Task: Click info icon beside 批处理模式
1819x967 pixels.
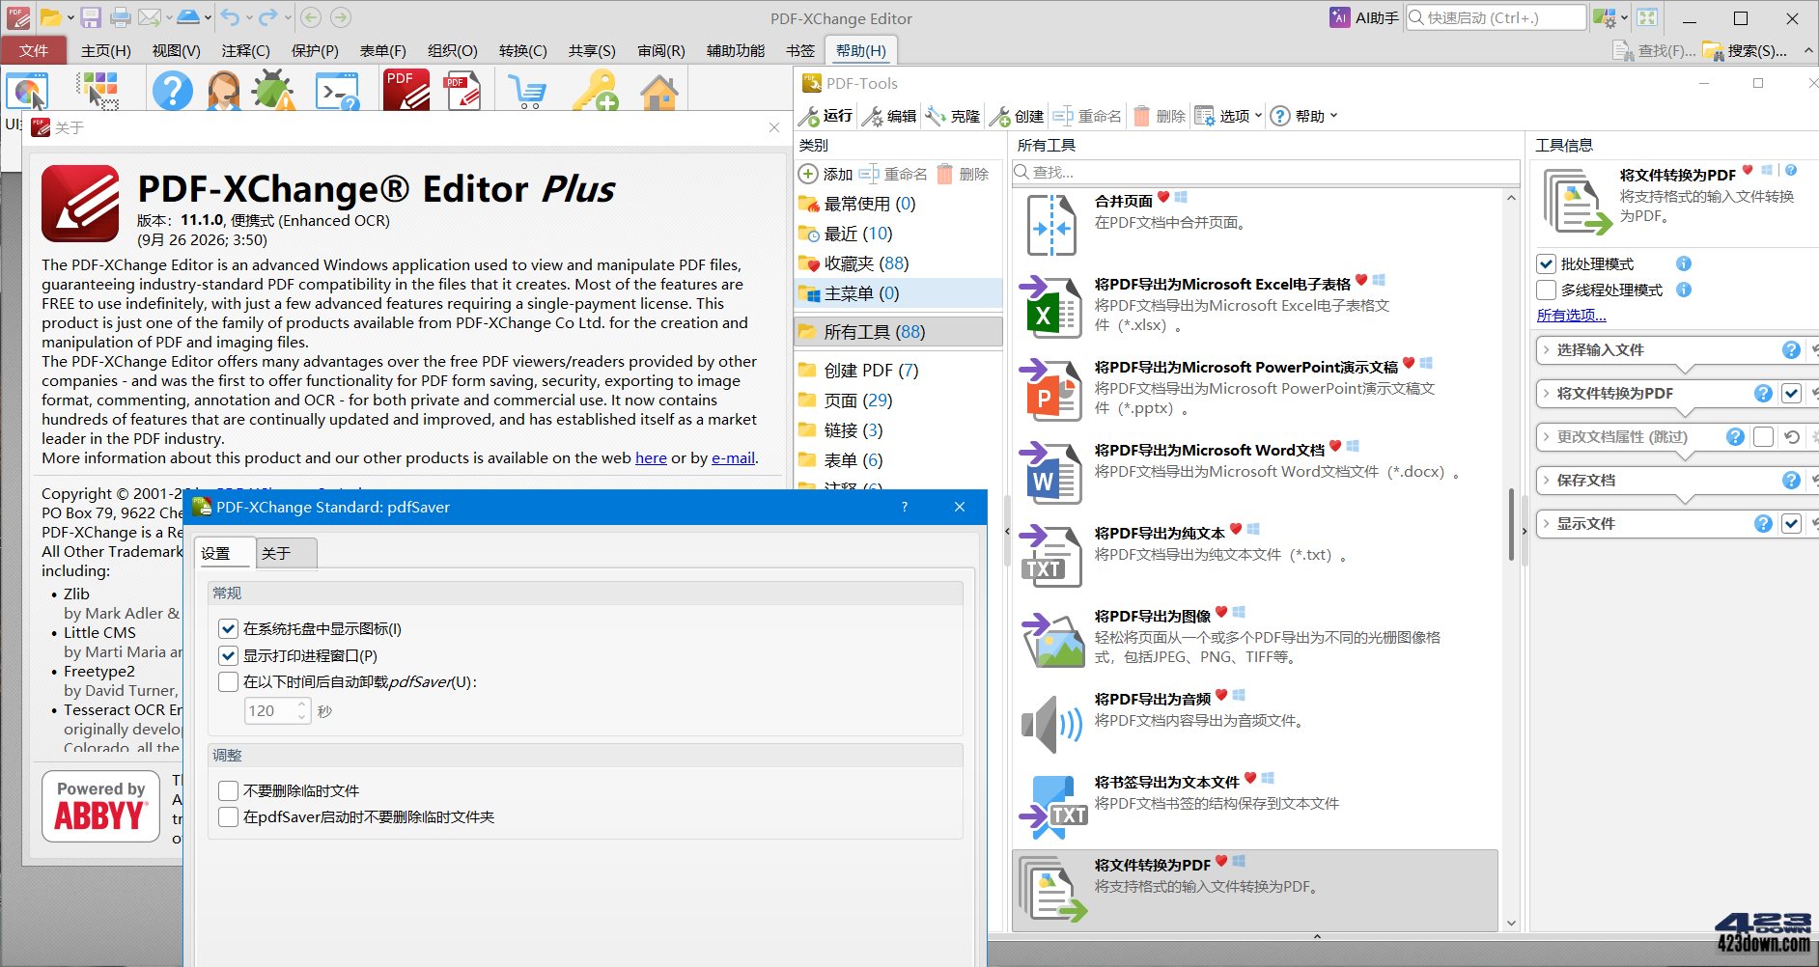Action: 1684,263
